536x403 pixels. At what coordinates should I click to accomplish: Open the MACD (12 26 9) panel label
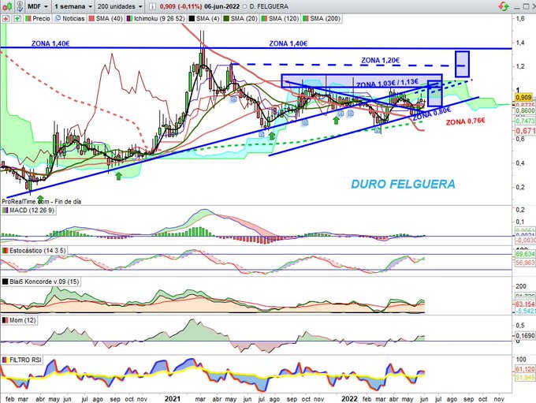[x=28, y=210]
